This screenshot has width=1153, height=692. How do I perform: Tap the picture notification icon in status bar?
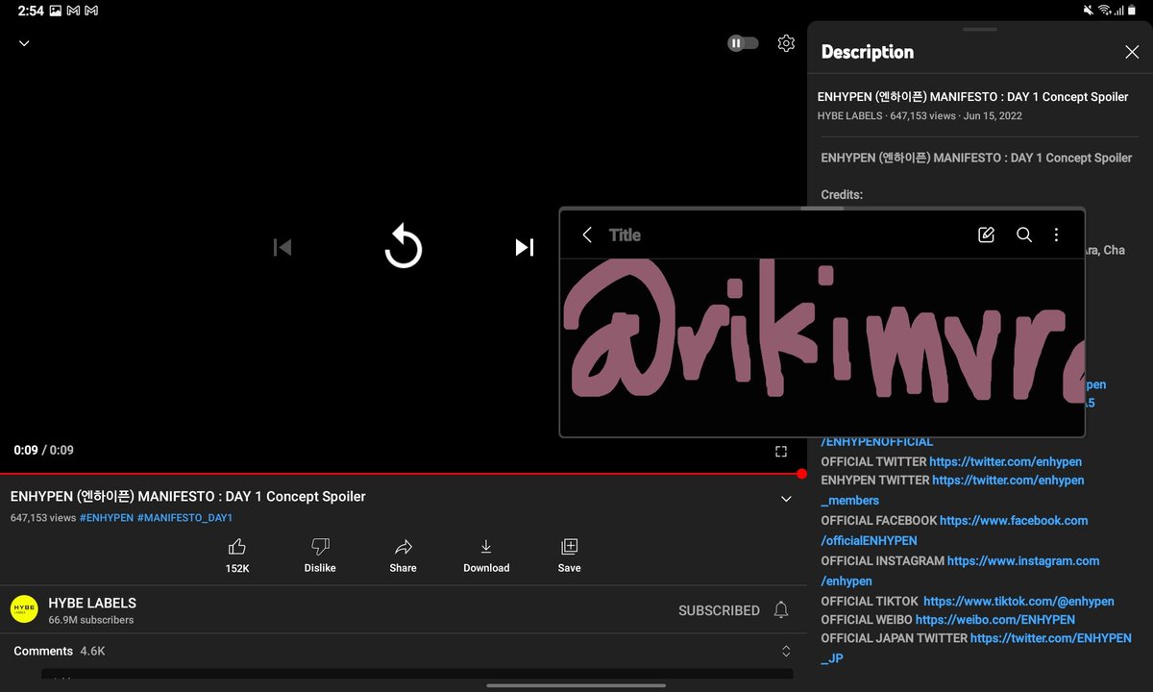tap(55, 11)
